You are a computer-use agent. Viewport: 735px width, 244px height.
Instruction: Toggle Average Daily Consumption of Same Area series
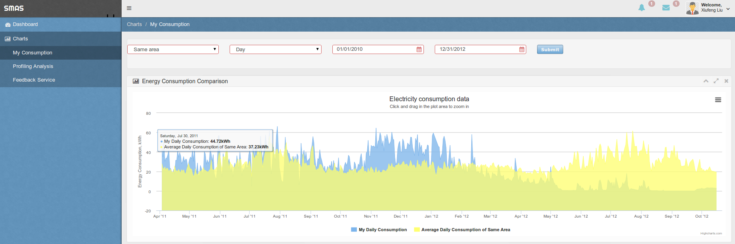462,230
